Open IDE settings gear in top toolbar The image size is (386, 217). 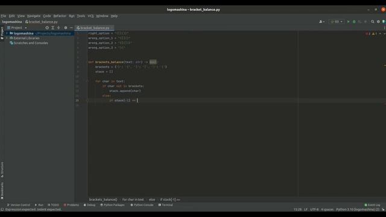378,22
